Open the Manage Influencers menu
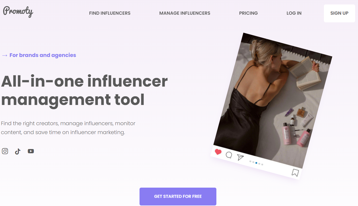The image size is (358, 206). [x=185, y=13]
